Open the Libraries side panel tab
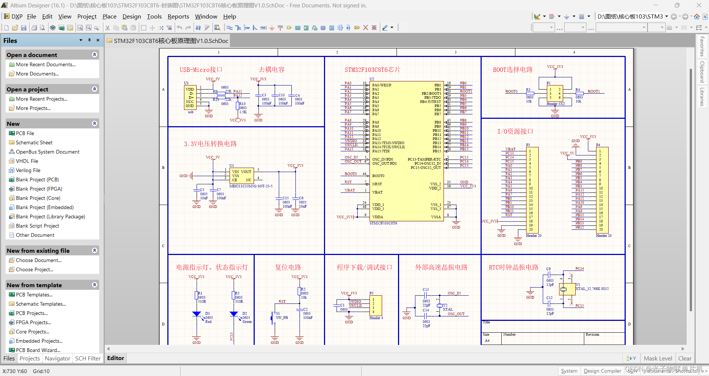Image resolution: width=709 pixels, height=376 pixels. click(x=702, y=97)
